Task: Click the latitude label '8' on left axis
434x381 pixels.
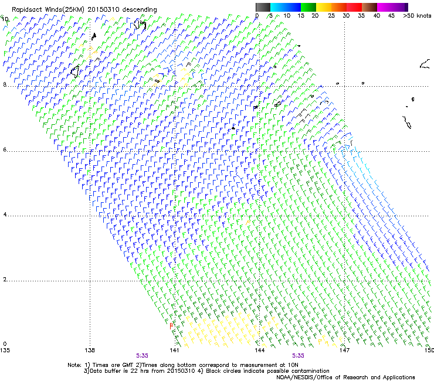Action: click(x=5, y=84)
